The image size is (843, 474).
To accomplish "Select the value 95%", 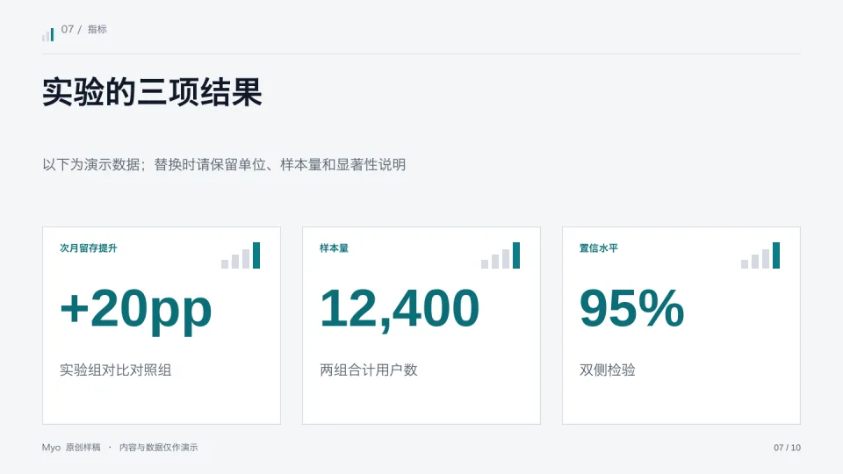I will pyautogui.click(x=631, y=308).
